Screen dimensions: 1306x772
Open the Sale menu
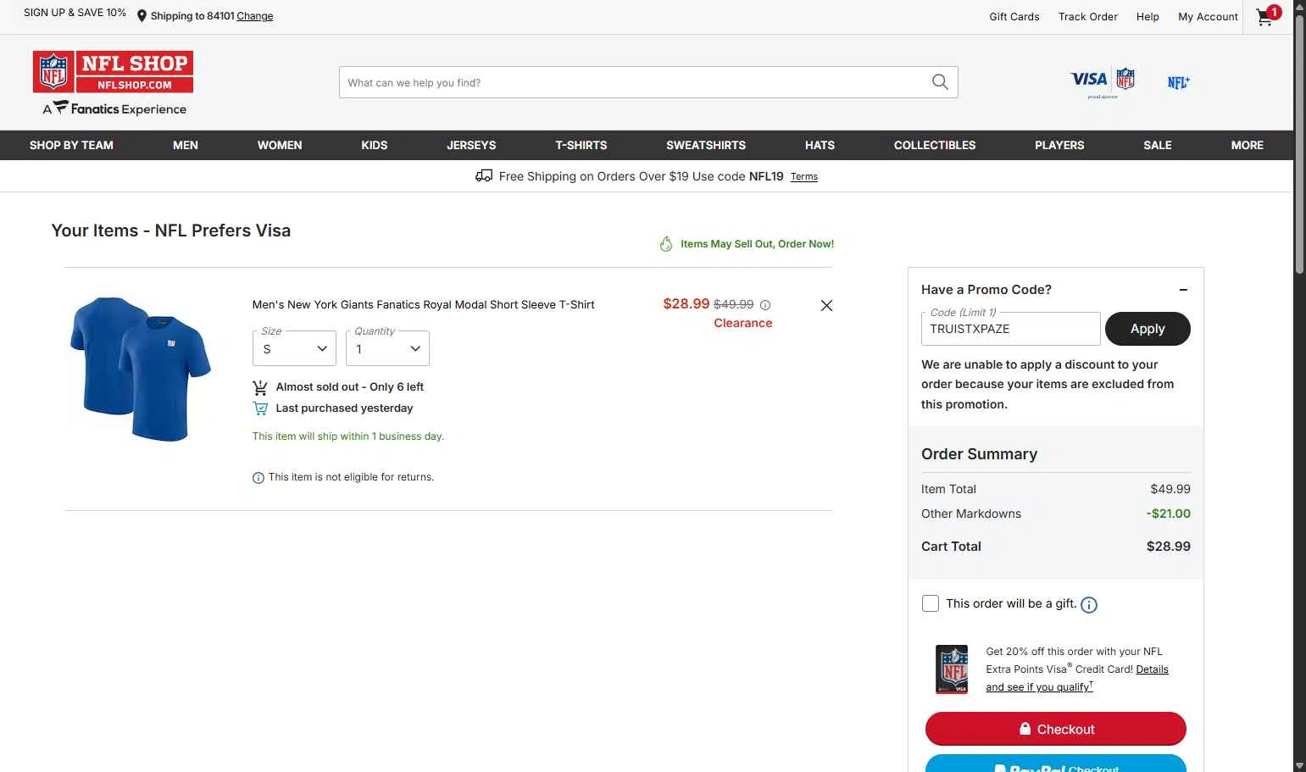pos(1158,145)
